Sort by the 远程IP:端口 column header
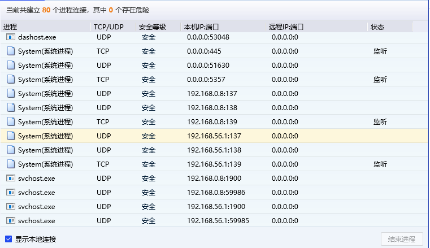 [316, 27]
